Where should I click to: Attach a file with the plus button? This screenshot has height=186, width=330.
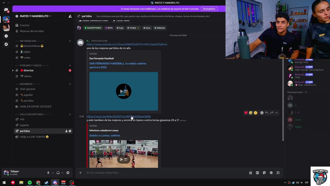point(80,173)
